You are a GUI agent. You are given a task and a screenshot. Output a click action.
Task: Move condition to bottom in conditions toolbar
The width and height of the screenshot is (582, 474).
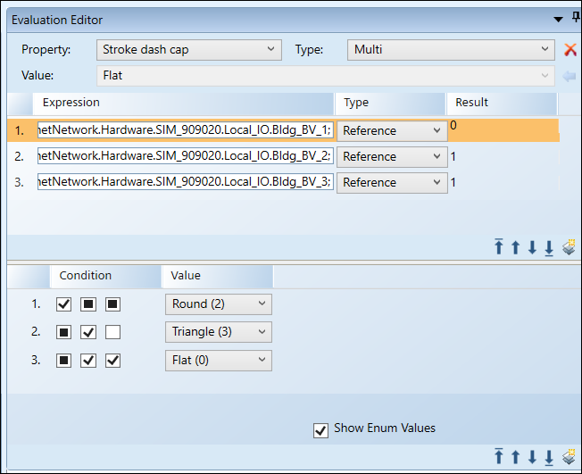(x=549, y=457)
